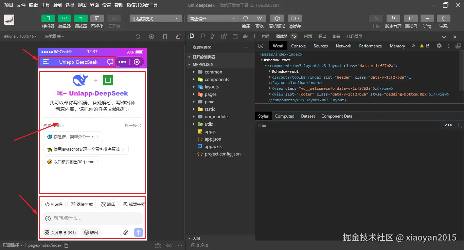Click the 翻译 quick action button

(x=108, y=204)
